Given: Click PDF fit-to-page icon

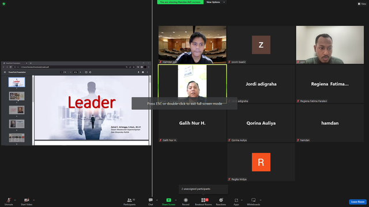Looking at the screenshot, I should 86,72.
